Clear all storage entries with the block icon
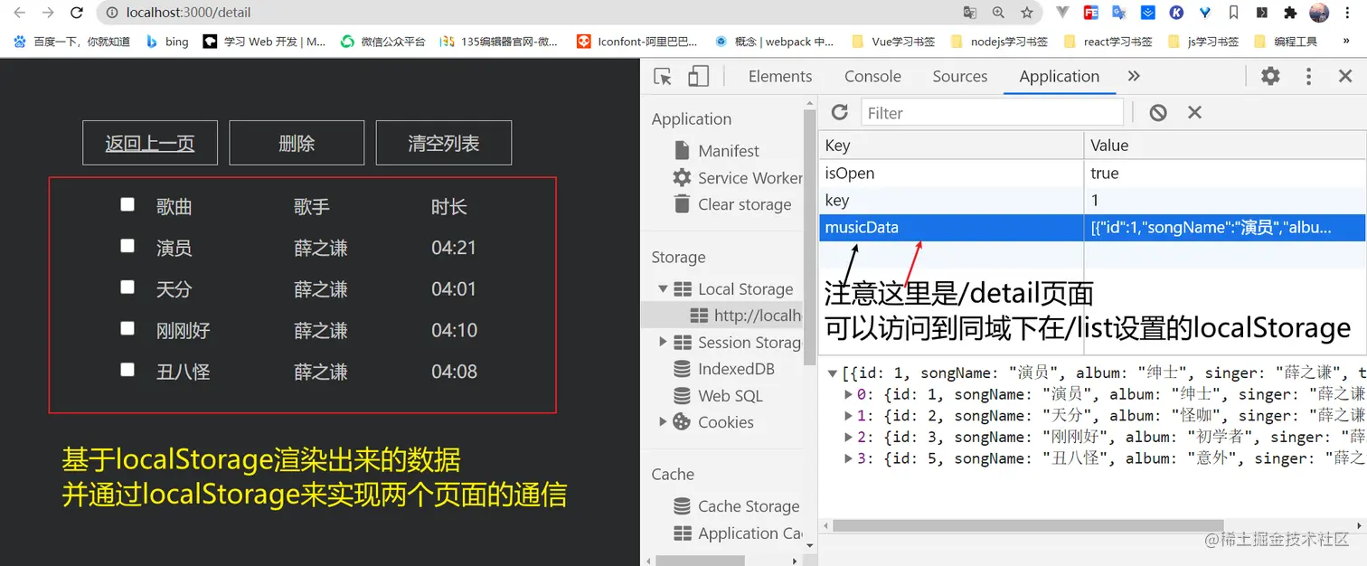Viewport: 1367px width, 566px height. 1158,112
